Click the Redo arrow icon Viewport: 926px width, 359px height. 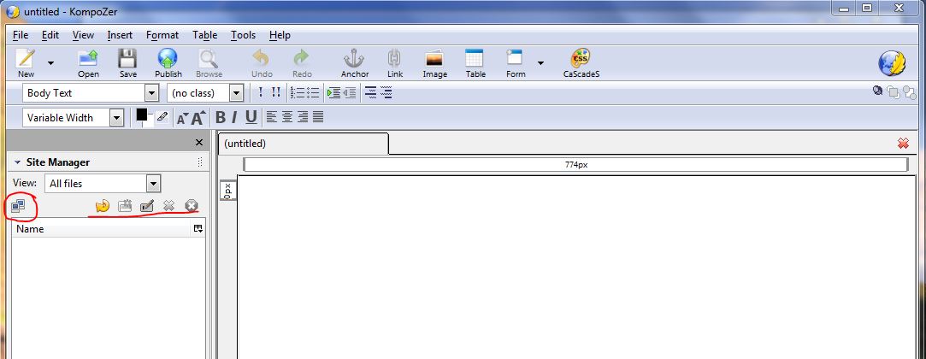point(302,63)
